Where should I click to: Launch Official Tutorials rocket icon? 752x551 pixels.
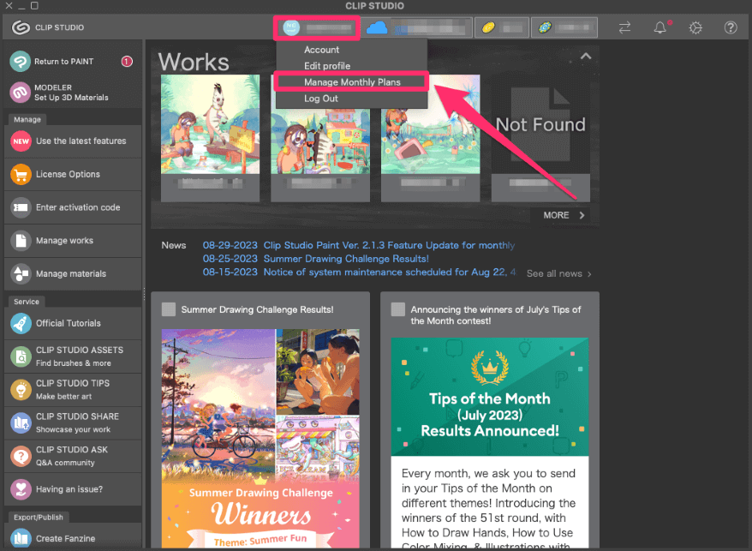21,324
